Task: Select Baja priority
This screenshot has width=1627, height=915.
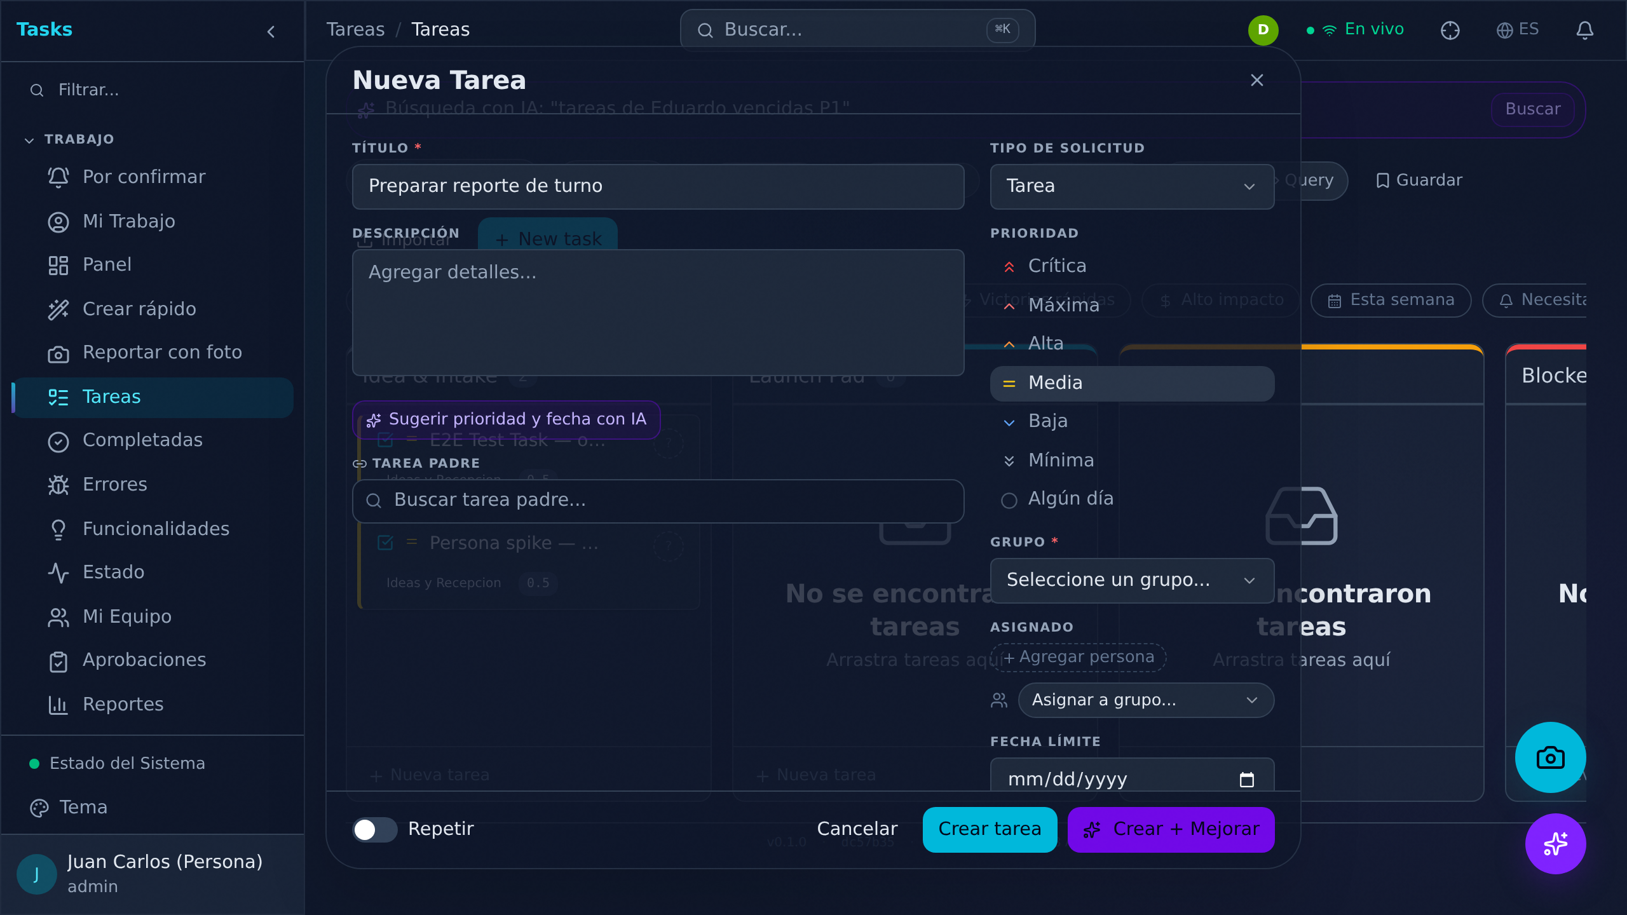Action: pos(1132,421)
